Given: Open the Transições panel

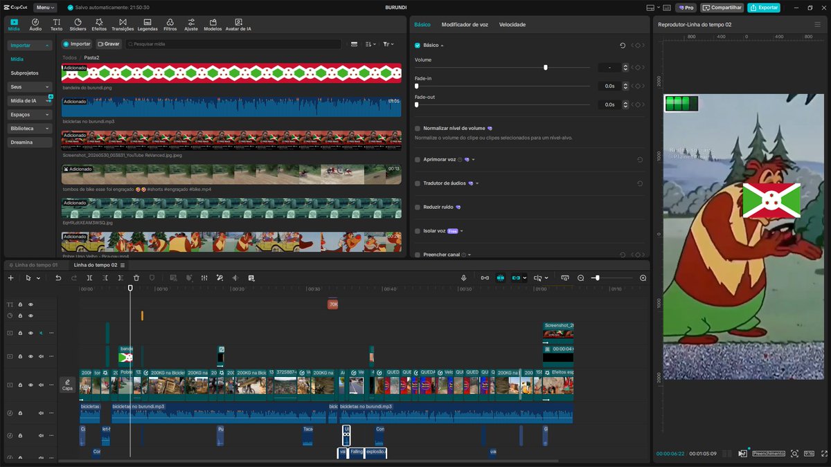Looking at the screenshot, I should point(123,24).
